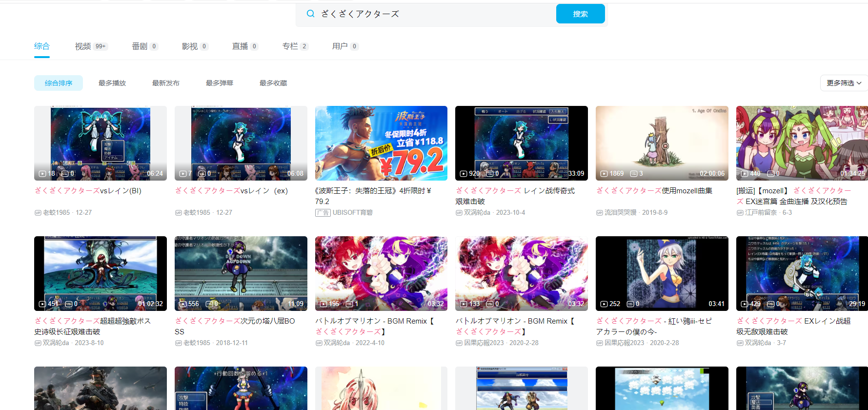The width and height of the screenshot is (868, 410).
Task: Expand the 更多筛选 filter dropdown
Action: coord(844,83)
